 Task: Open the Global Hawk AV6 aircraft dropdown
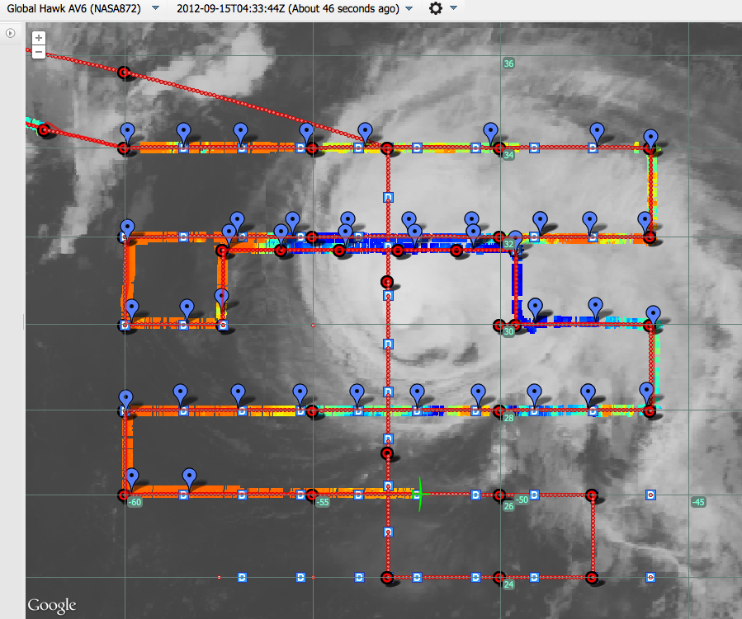(x=155, y=9)
